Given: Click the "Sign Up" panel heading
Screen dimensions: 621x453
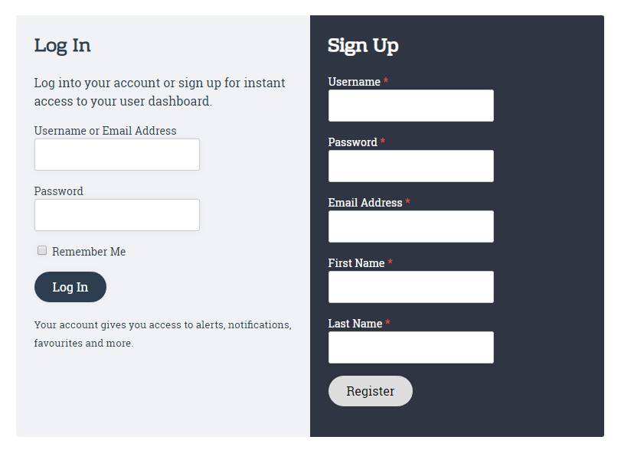Looking at the screenshot, I should tap(363, 46).
